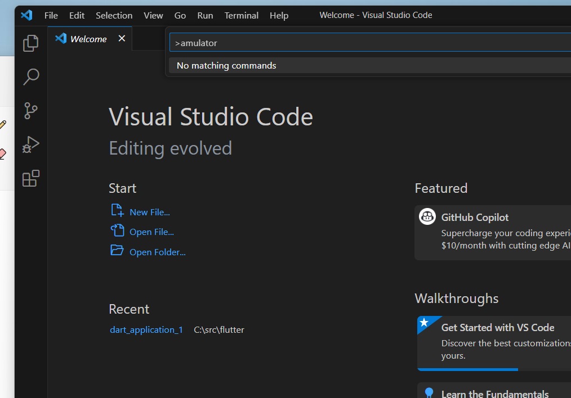Click the New File... link
The width and height of the screenshot is (571, 398).
tap(150, 212)
